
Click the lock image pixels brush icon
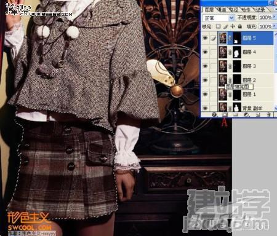(225, 26)
